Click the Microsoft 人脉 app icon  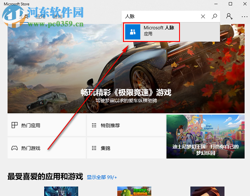point(132,32)
